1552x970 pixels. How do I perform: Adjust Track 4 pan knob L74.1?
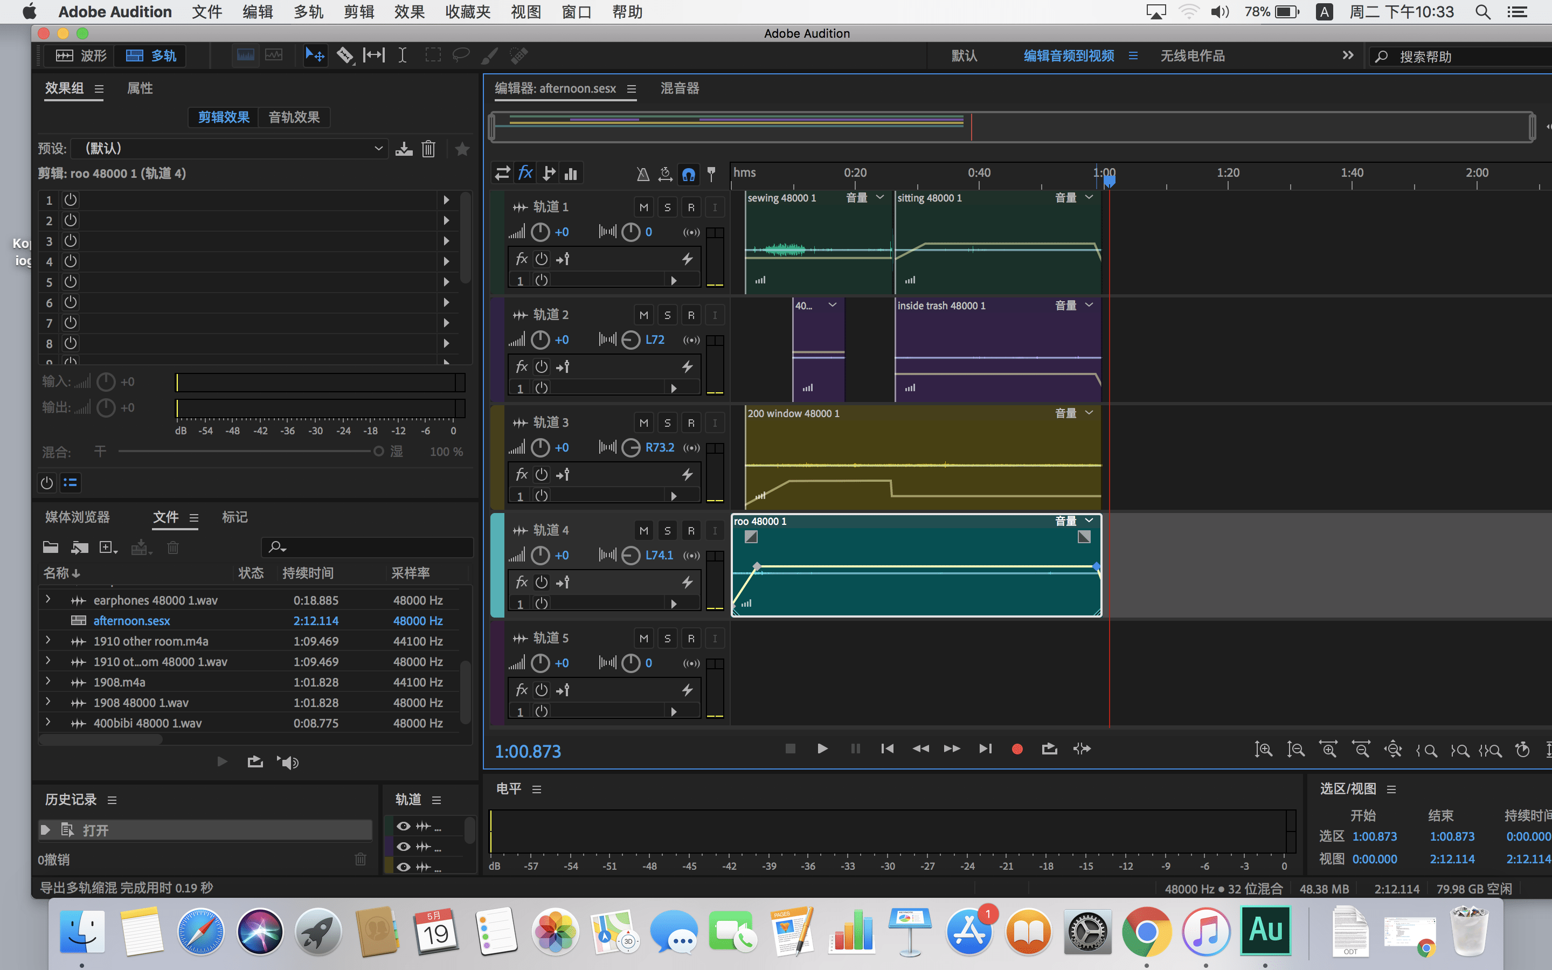coord(631,555)
